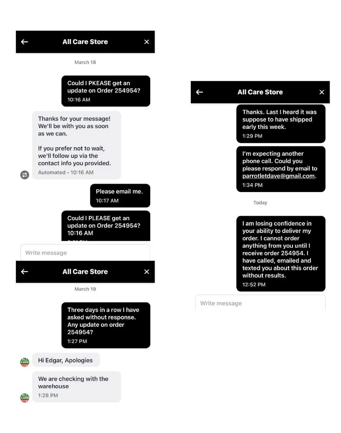Screen dimensions: 341x433
Task: Click back arrow in March 19 chat header
Action: point(24,272)
